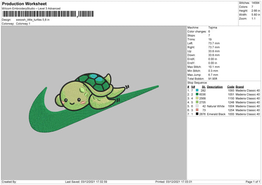
Task: Click the 'Production Worksheet' title
Action: [x=24, y=3]
